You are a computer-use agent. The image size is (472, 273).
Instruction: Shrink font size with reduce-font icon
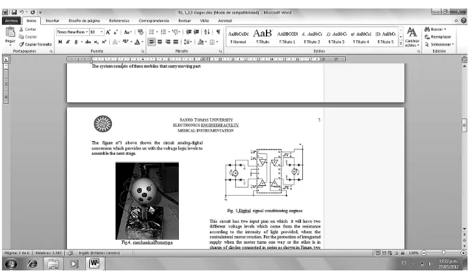(115, 32)
